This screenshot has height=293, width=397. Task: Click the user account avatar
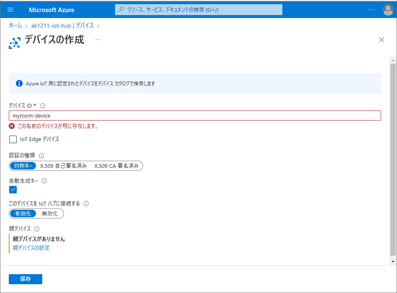point(388,10)
